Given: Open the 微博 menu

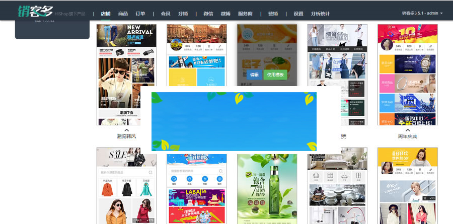Looking at the screenshot, I should pyautogui.click(x=225, y=14).
